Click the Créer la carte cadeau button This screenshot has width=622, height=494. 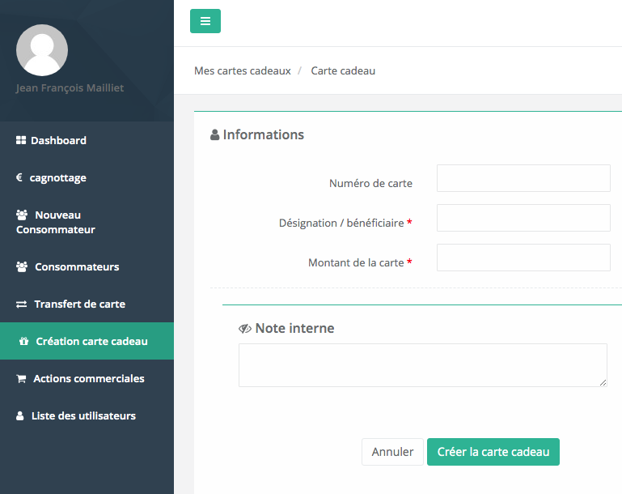coord(493,452)
